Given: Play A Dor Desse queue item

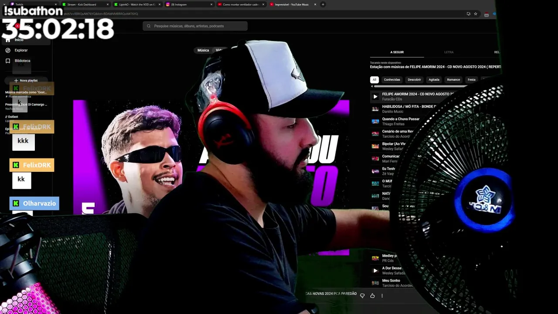Looking at the screenshot, I should [375, 270].
